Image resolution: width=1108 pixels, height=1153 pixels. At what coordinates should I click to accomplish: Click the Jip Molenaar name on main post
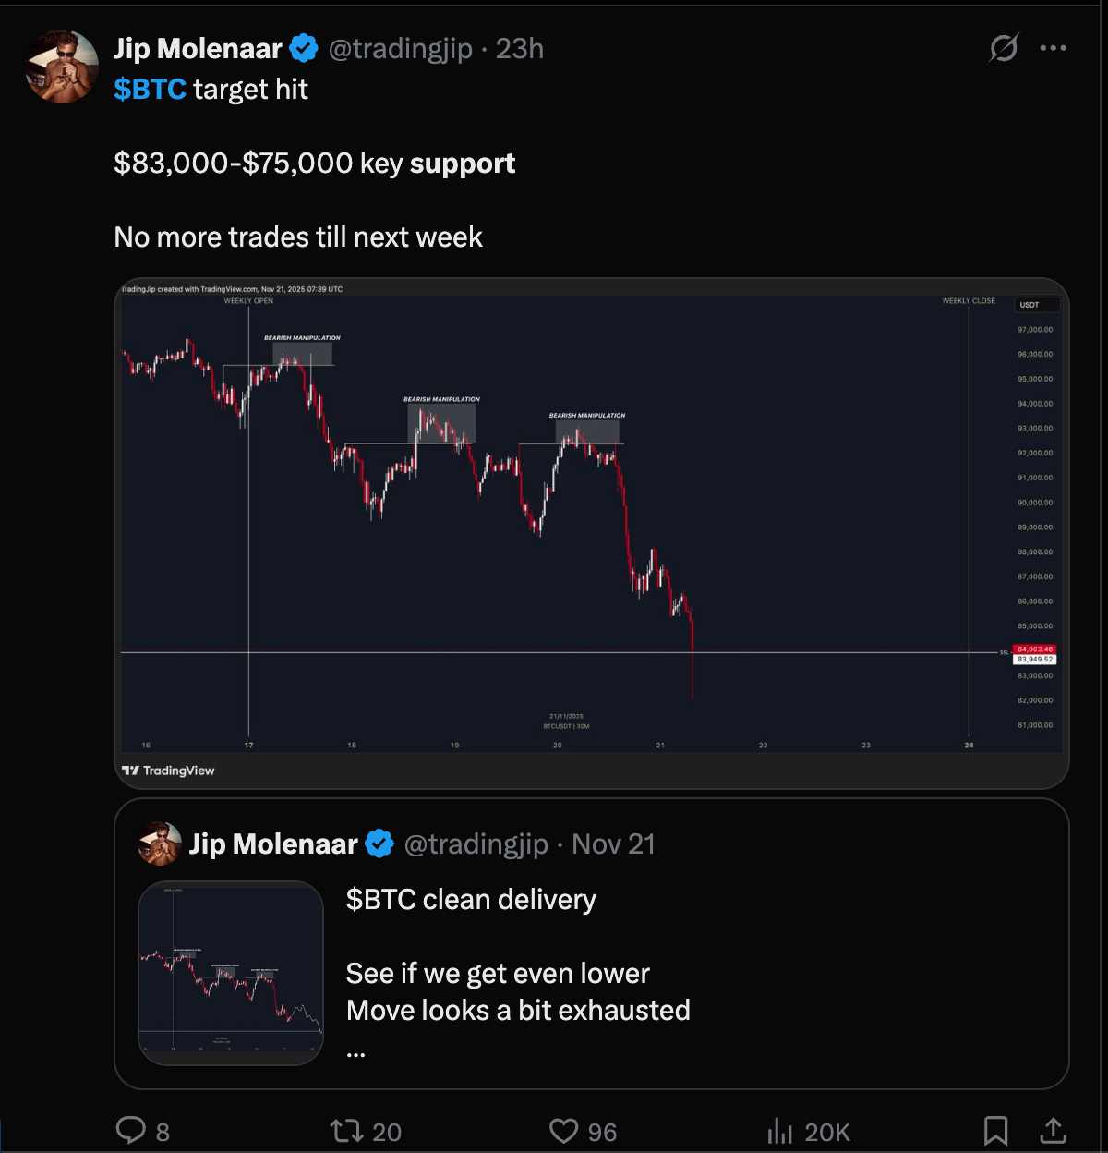[x=198, y=48]
